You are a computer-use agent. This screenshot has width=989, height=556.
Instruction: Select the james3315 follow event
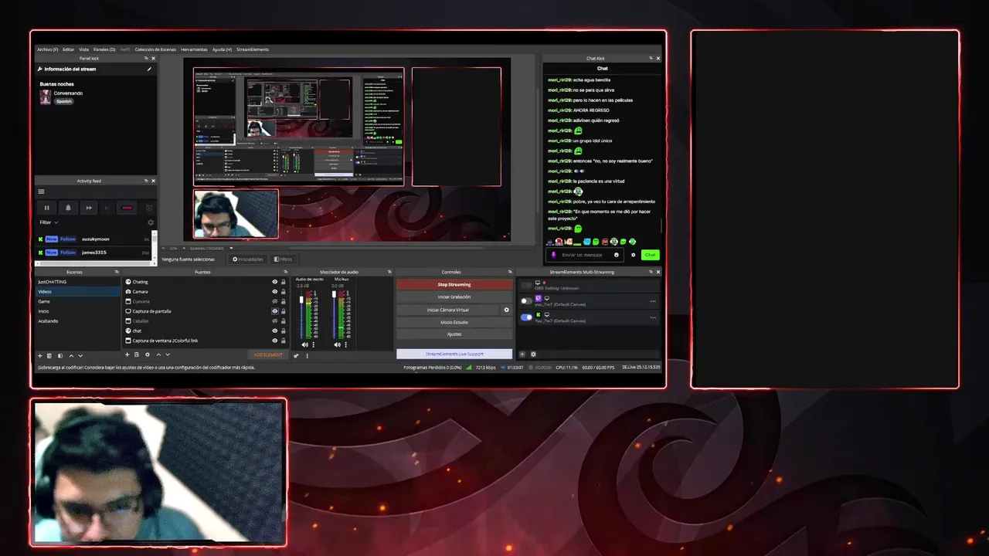94,253
